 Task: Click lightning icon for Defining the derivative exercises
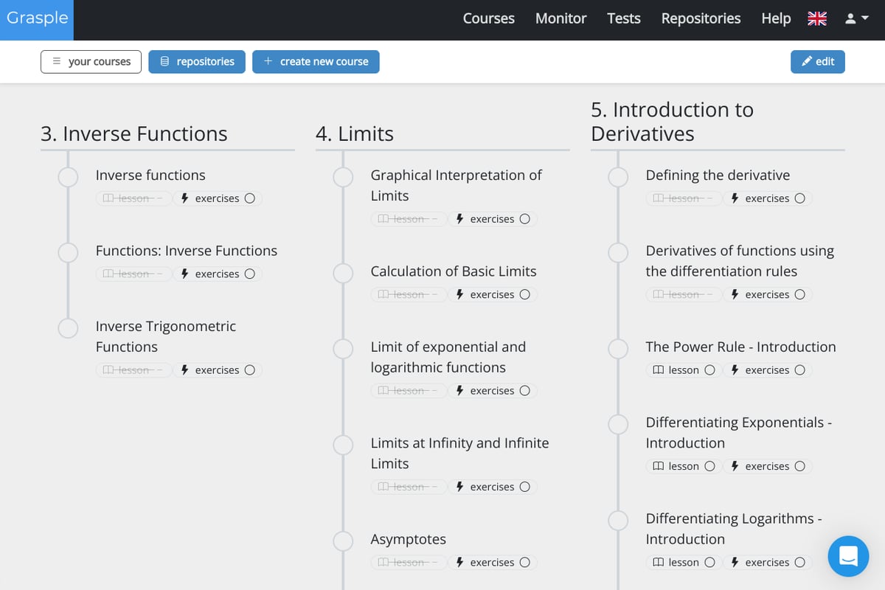click(x=735, y=198)
